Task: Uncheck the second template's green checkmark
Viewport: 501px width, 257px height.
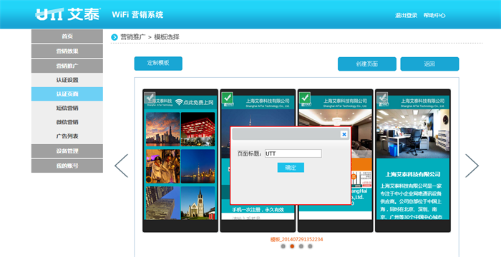Action: tap(227, 98)
